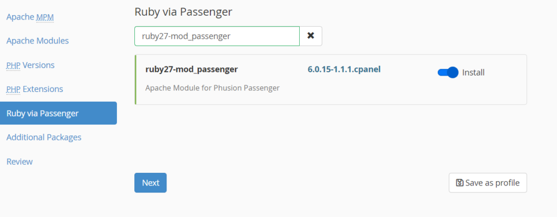Click the Apache Module for Phusion Passenger description
557x217 pixels.
tap(213, 88)
